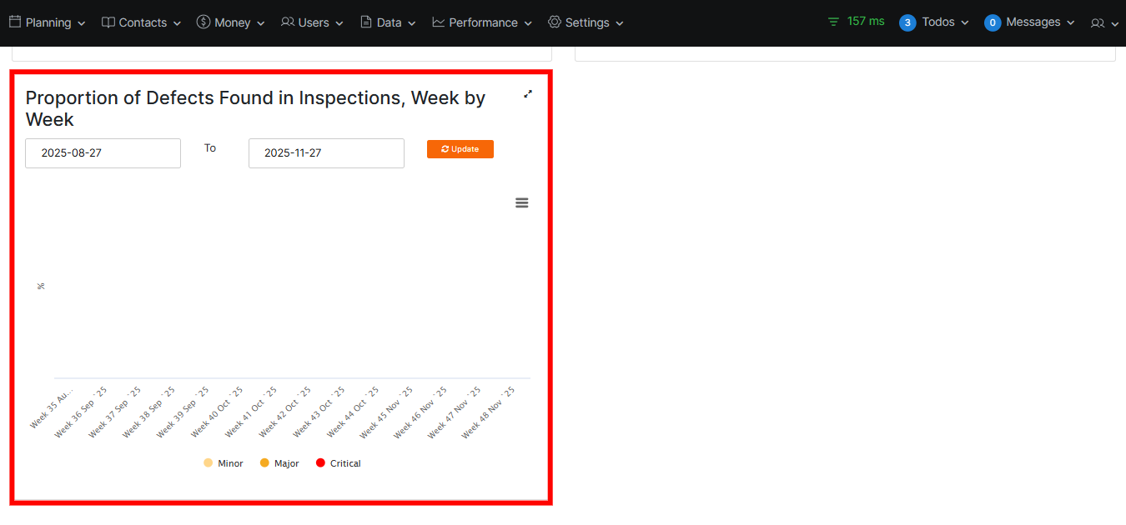Screen dimensions: 1126x525
Task: Open the user account icon menu
Action: 1098,22
